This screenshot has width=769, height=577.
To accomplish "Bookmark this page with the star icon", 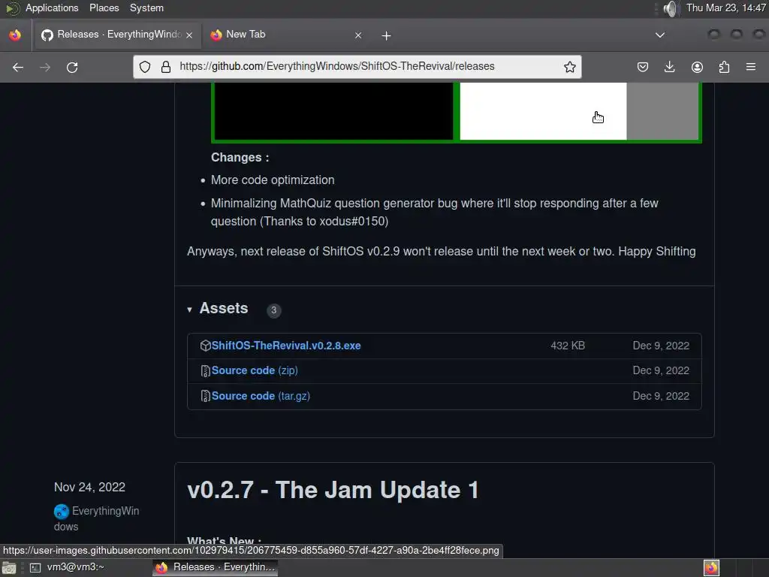I will 569,67.
